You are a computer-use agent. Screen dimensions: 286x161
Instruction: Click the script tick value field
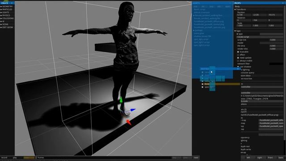coord(276,40)
